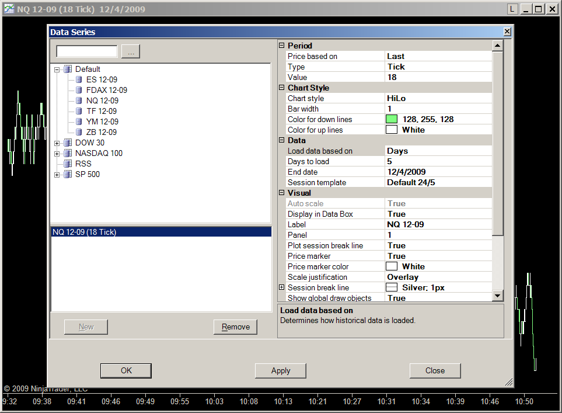Select TF 12-09 in instrument tree
Viewport: 562px width, 413px height.
point(102,111)
